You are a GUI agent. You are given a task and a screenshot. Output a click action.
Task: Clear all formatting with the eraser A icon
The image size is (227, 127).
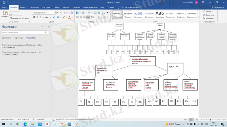click(x=72, y=13)
